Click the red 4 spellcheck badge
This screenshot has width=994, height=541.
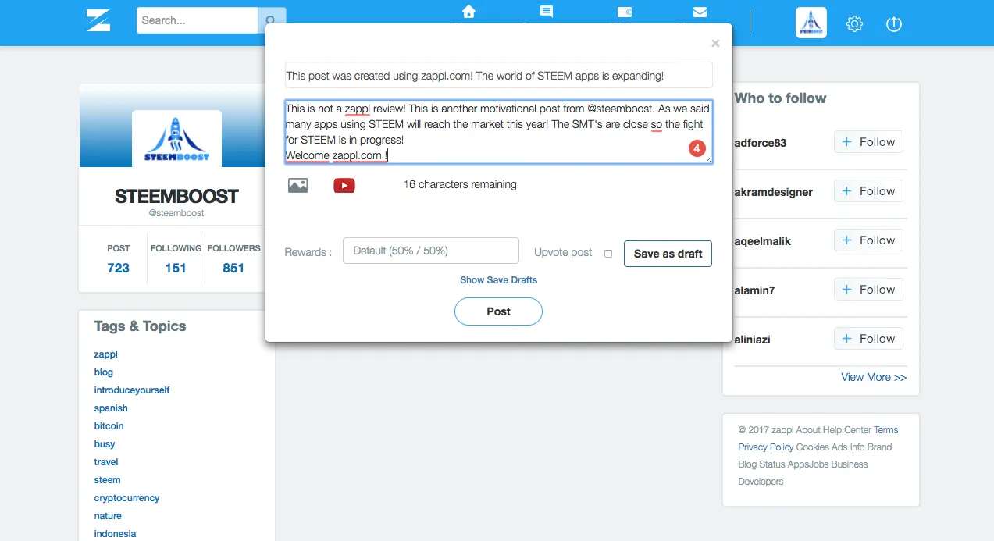click(x=697, y=148)
